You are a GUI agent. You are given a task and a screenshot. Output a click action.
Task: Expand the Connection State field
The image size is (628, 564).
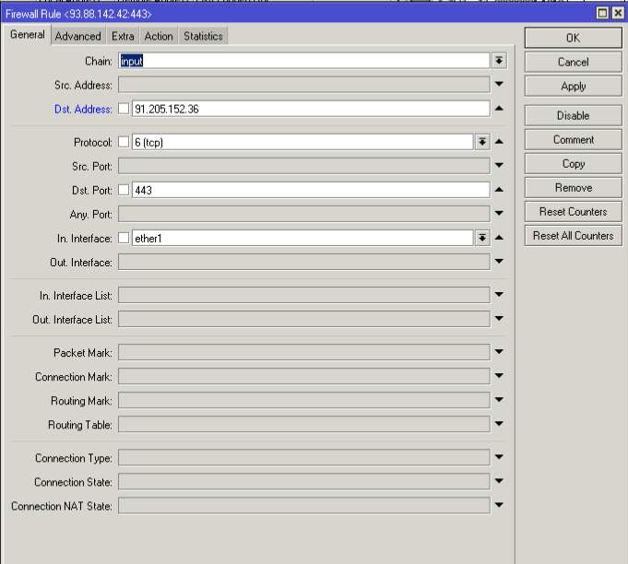coord(499,481)
